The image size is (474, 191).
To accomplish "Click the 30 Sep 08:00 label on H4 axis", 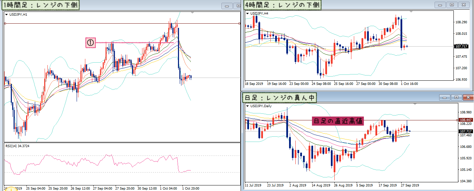I will pos(388,83).
